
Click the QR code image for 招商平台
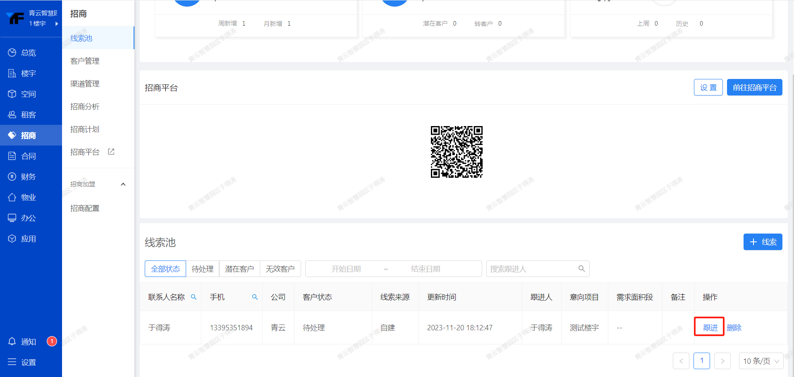click(x=457, y=152)
